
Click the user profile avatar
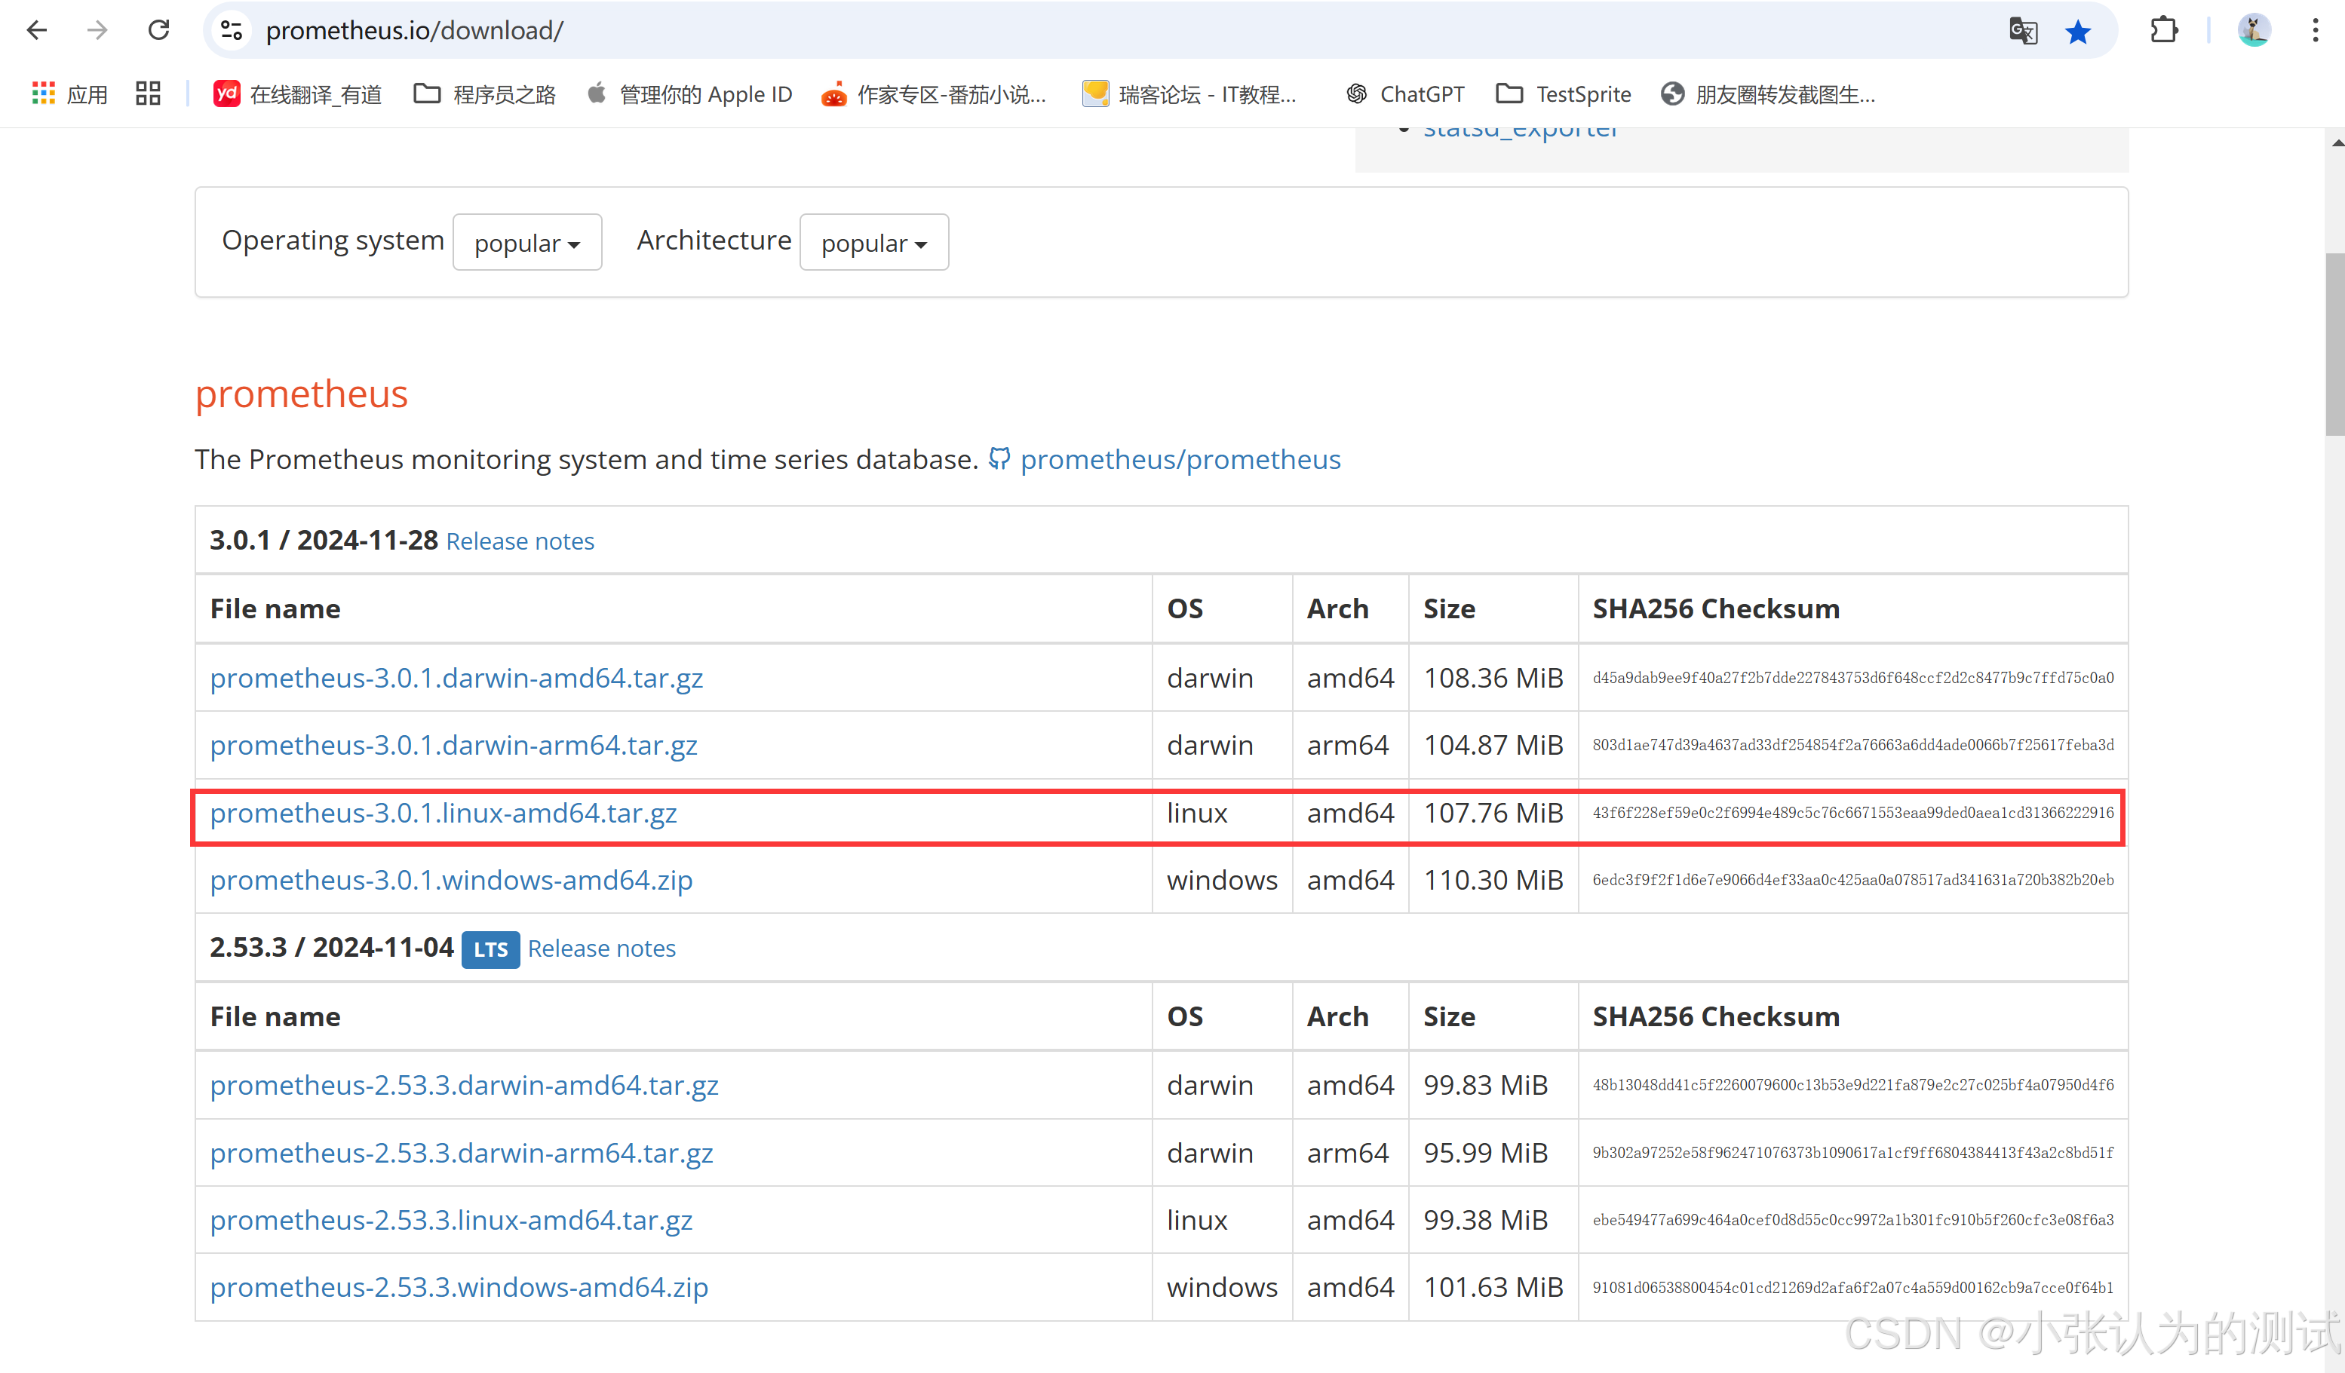tap(2254, 31)
